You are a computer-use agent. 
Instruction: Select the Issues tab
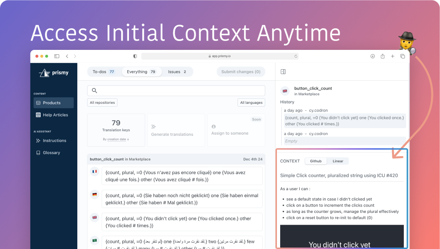[x=177, y=72]
